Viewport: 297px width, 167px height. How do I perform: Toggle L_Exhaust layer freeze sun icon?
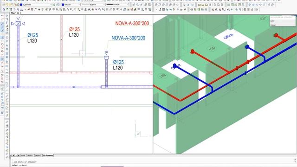(x=10, y=5)
